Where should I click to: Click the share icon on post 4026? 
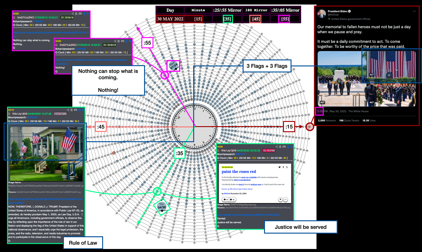[x=277, y=147]
